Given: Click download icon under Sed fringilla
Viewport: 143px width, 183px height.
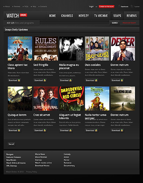Looking at the screenshot, I should pyautogui.click(x=45, y=80).
